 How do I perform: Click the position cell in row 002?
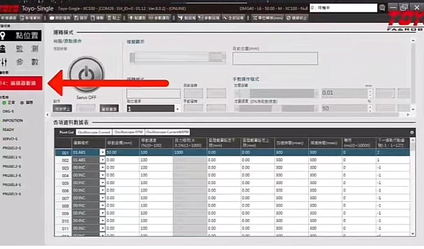[122, 160]
